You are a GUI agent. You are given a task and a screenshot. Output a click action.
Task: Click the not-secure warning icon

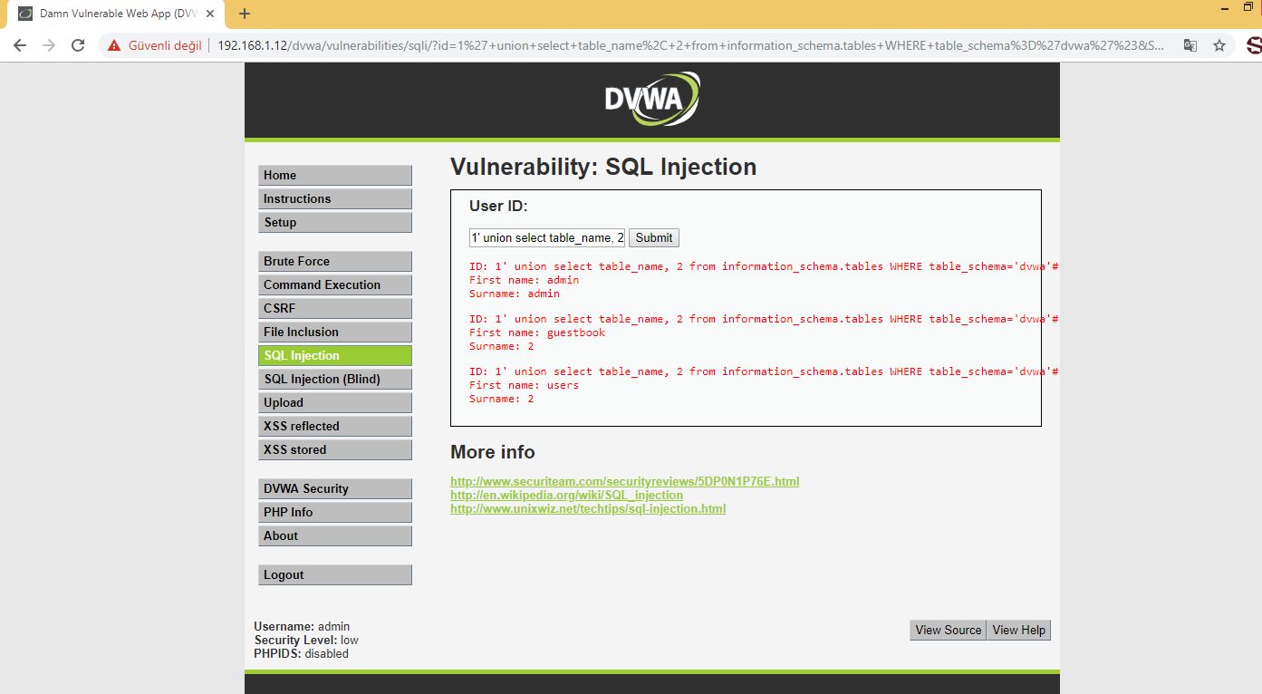(x=113, y=45)
